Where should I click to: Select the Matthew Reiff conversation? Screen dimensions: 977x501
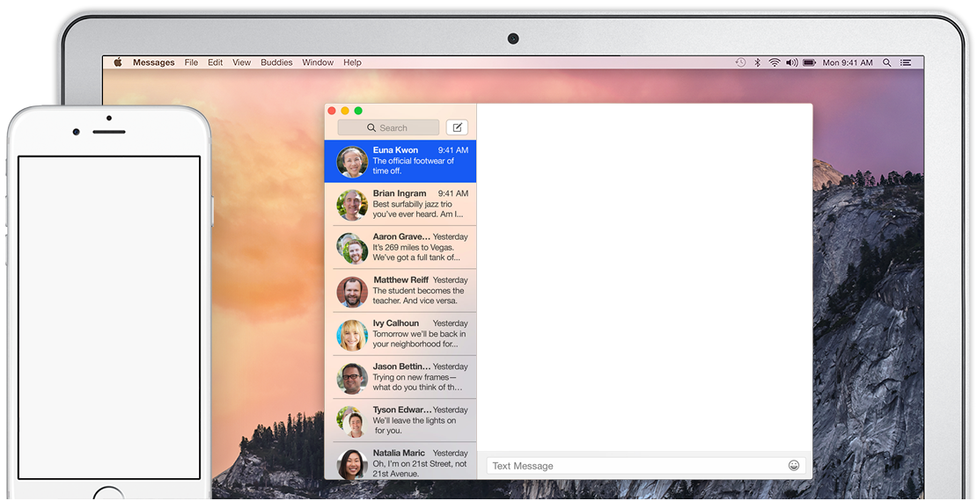tap(400, 291)
